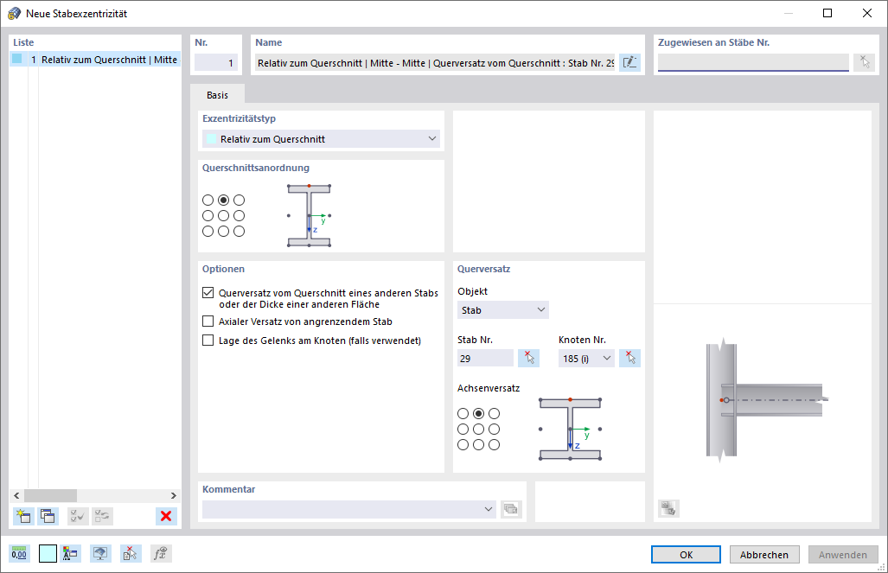
Task: Open Objekt dropdown showing Stab
Action: 503,309
